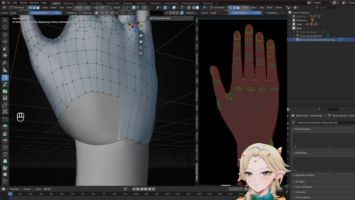Select the Rotate tool in left toolbar
This screenshot has width=355, height=200.
coord(5,41)
